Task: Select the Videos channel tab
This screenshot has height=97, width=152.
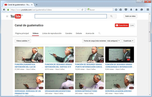Action: point(35,33)
